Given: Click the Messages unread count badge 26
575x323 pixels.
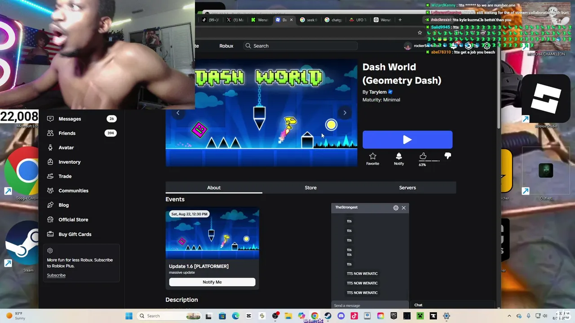Looking at the screenshot, I should (x=111, y=119).
